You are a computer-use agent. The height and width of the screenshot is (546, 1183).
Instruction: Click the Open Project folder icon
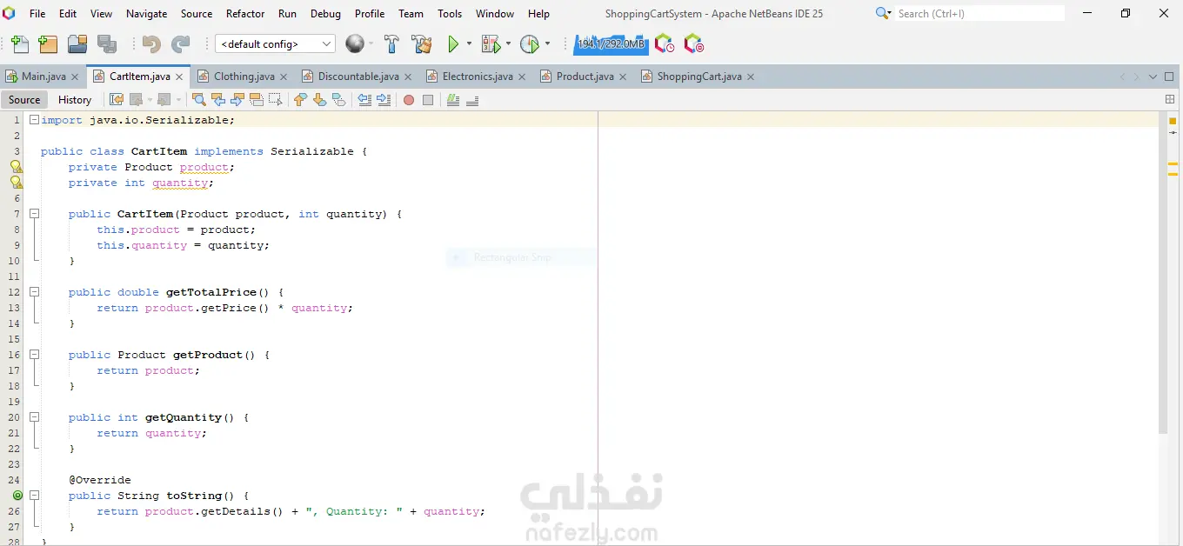point(77,44)
